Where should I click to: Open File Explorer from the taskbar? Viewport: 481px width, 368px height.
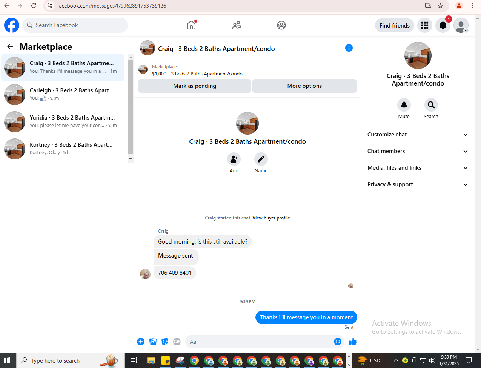(151, 360)
